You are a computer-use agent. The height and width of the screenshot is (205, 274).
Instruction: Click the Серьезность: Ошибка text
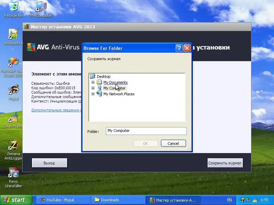click(50, 83)
